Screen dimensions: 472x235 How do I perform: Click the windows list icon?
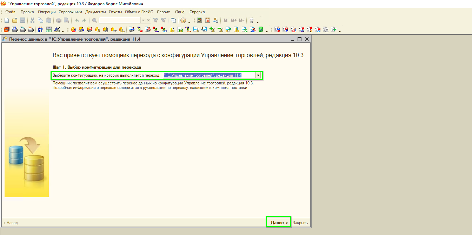tap(173, 20)
